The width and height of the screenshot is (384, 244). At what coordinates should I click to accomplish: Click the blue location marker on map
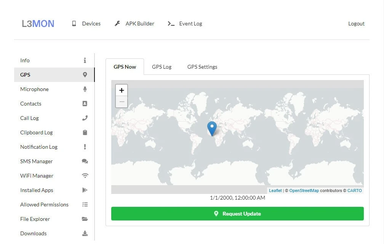click(211, 128)
